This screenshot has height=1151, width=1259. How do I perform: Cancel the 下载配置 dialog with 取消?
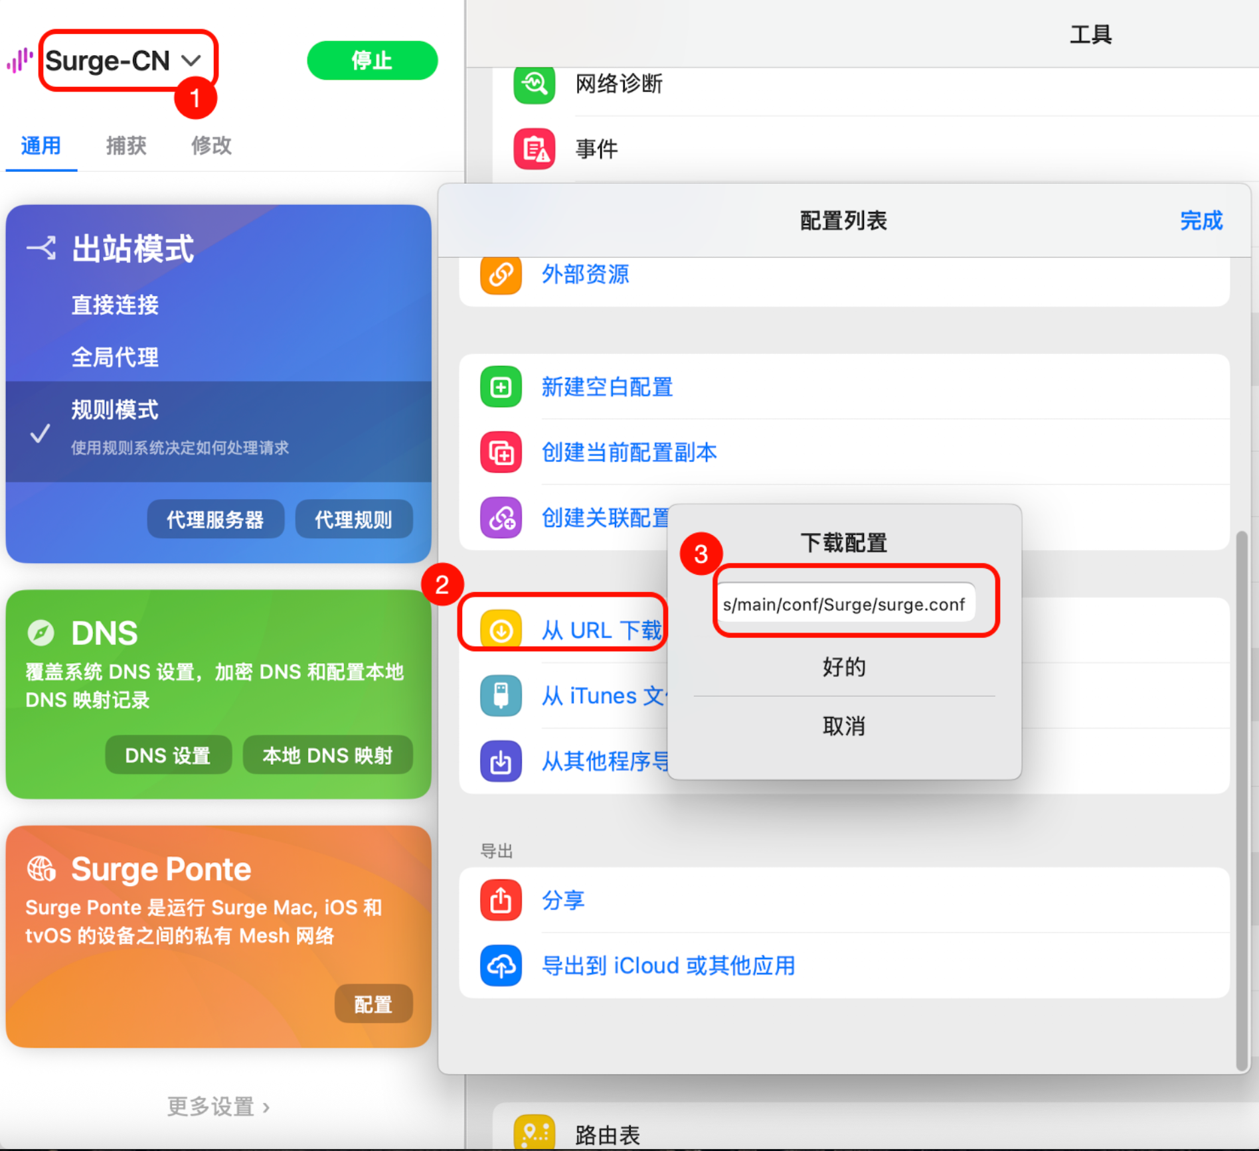pyautogui.click(x=844, y=726)
